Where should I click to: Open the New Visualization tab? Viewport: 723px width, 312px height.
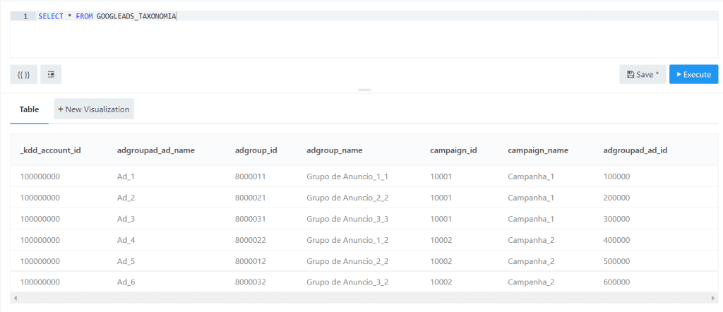[x=94, y=109]
